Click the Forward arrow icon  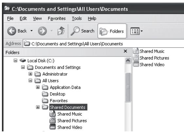pyautogui.click(x=42, y=31)
